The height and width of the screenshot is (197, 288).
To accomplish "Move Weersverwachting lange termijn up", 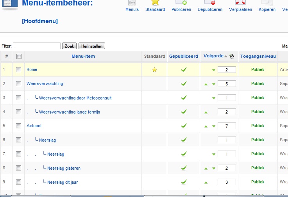I will (x=206, y=112).
